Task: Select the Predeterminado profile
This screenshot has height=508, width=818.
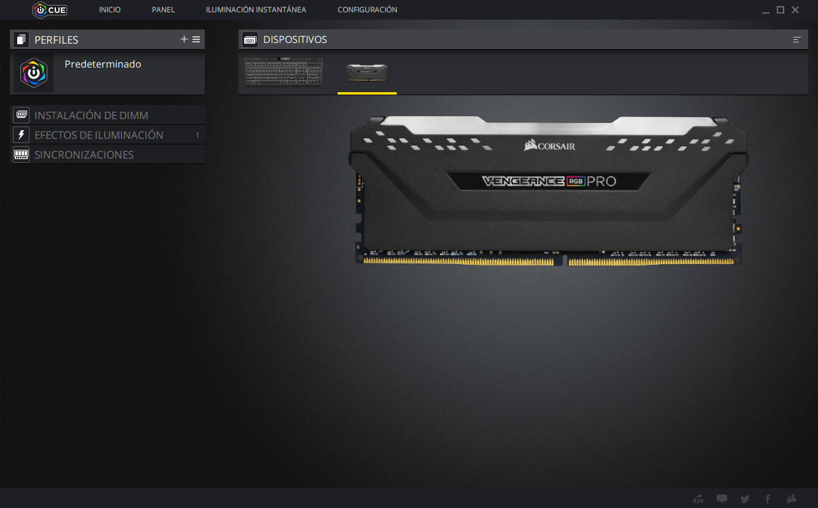Action: 108,72
